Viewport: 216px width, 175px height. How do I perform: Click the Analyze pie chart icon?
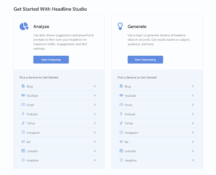click(x=24, y=26)
